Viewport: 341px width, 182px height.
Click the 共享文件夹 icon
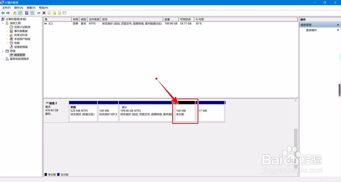click(11, 35)
